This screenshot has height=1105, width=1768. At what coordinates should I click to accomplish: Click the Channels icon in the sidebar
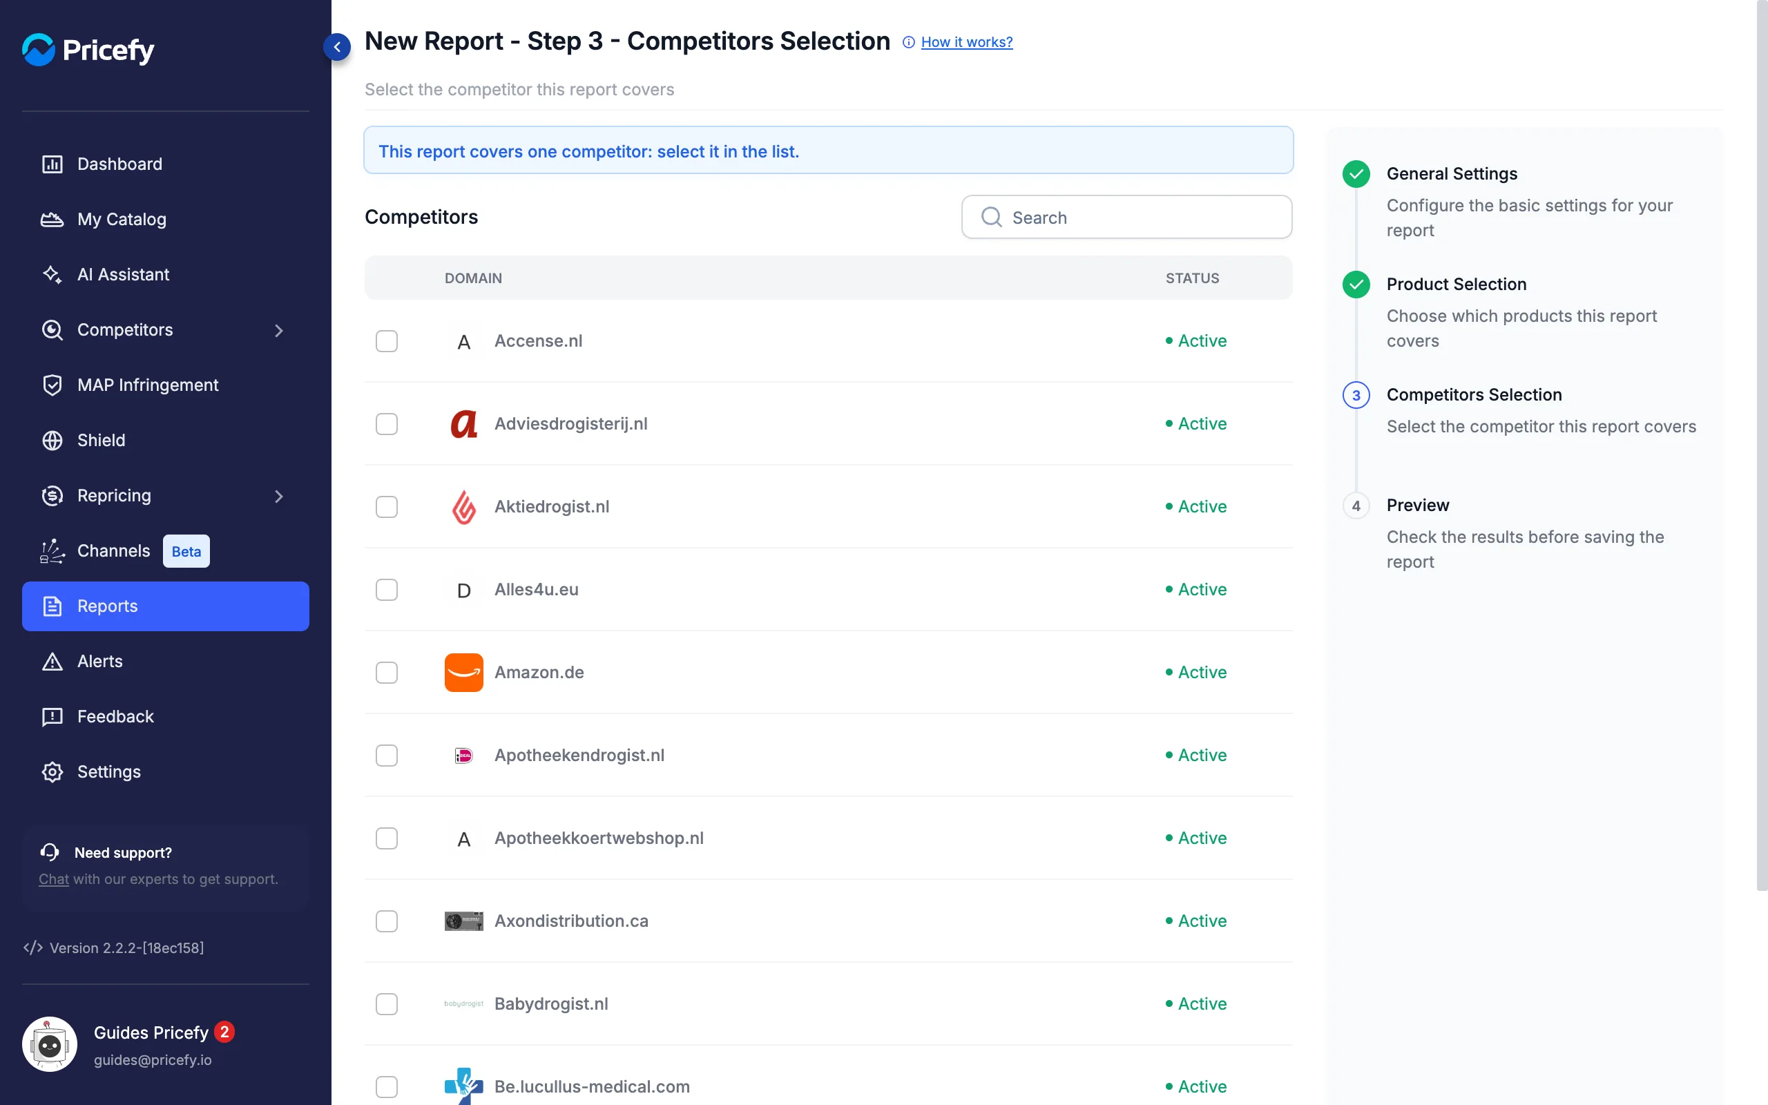point(52,551)
